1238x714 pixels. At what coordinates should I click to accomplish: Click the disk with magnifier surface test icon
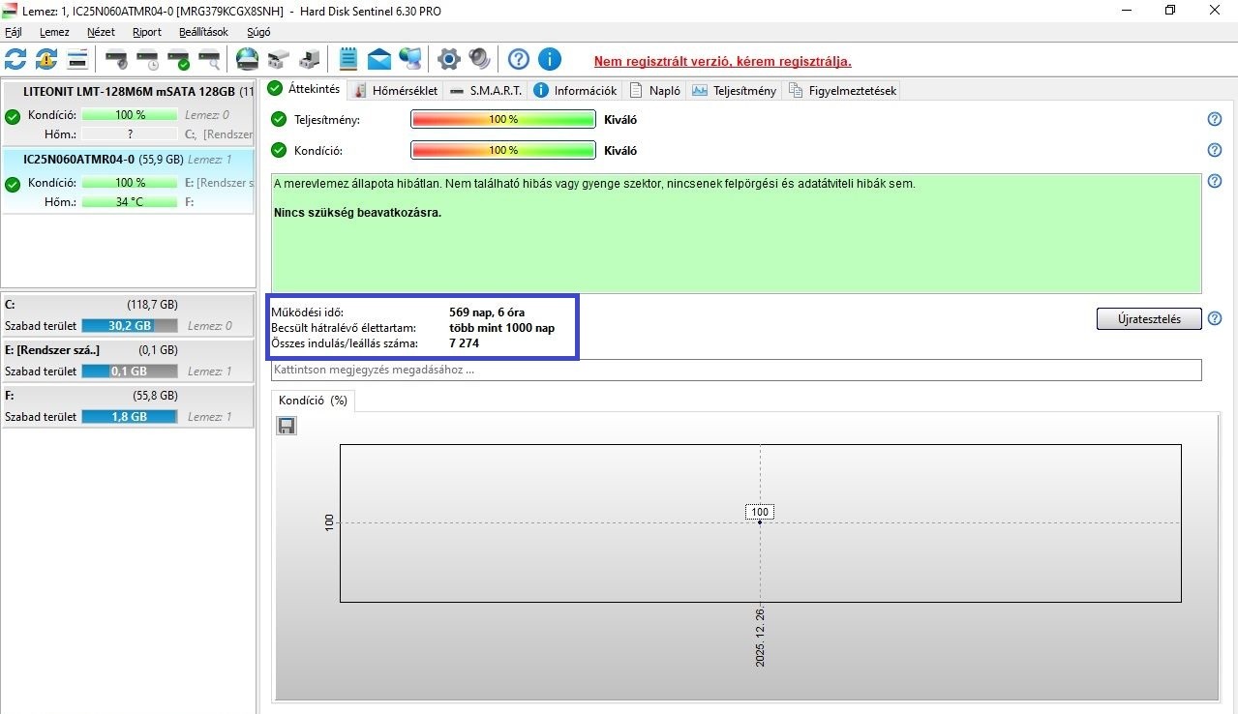click(x=209, y=59)
